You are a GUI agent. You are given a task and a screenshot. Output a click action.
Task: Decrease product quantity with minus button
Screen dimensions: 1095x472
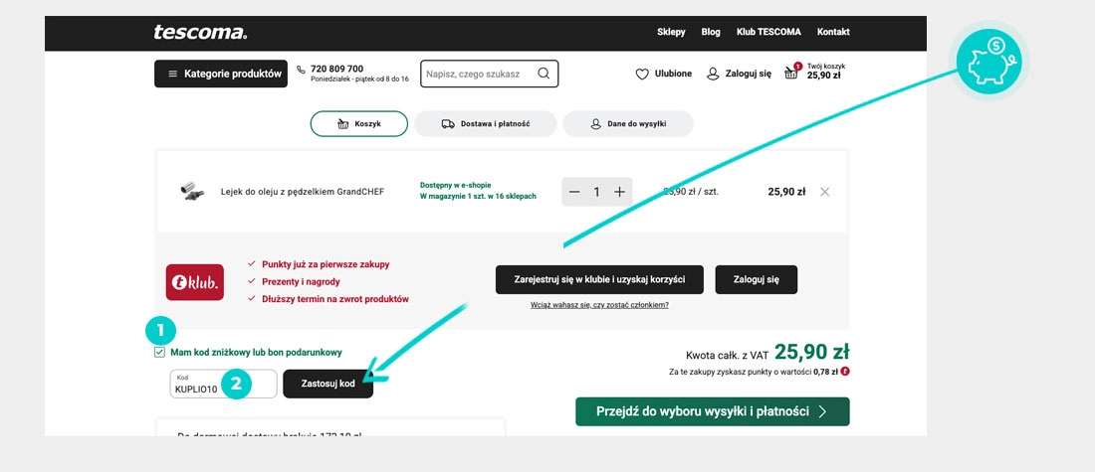pyautogui.click(x=574, y=192)
